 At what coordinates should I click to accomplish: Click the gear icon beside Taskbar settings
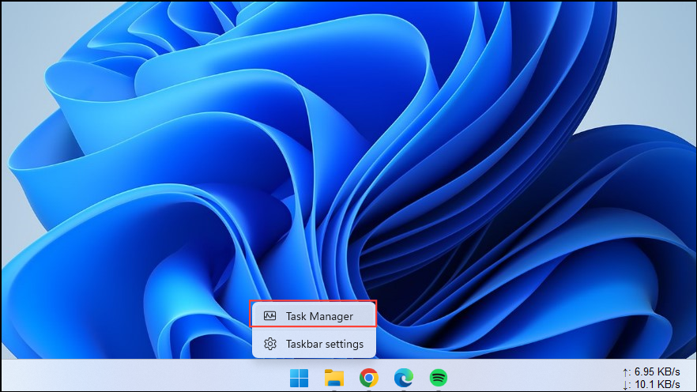270,344
